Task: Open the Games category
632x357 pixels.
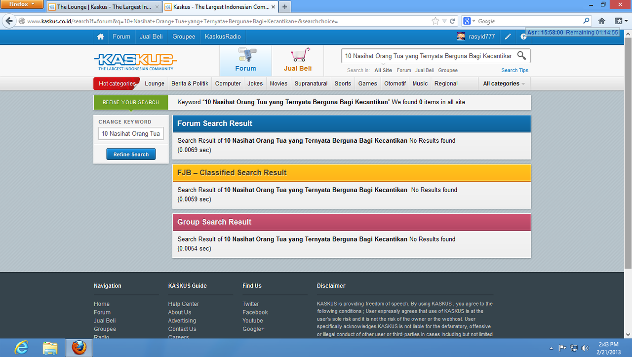Action: pos(368,83)
